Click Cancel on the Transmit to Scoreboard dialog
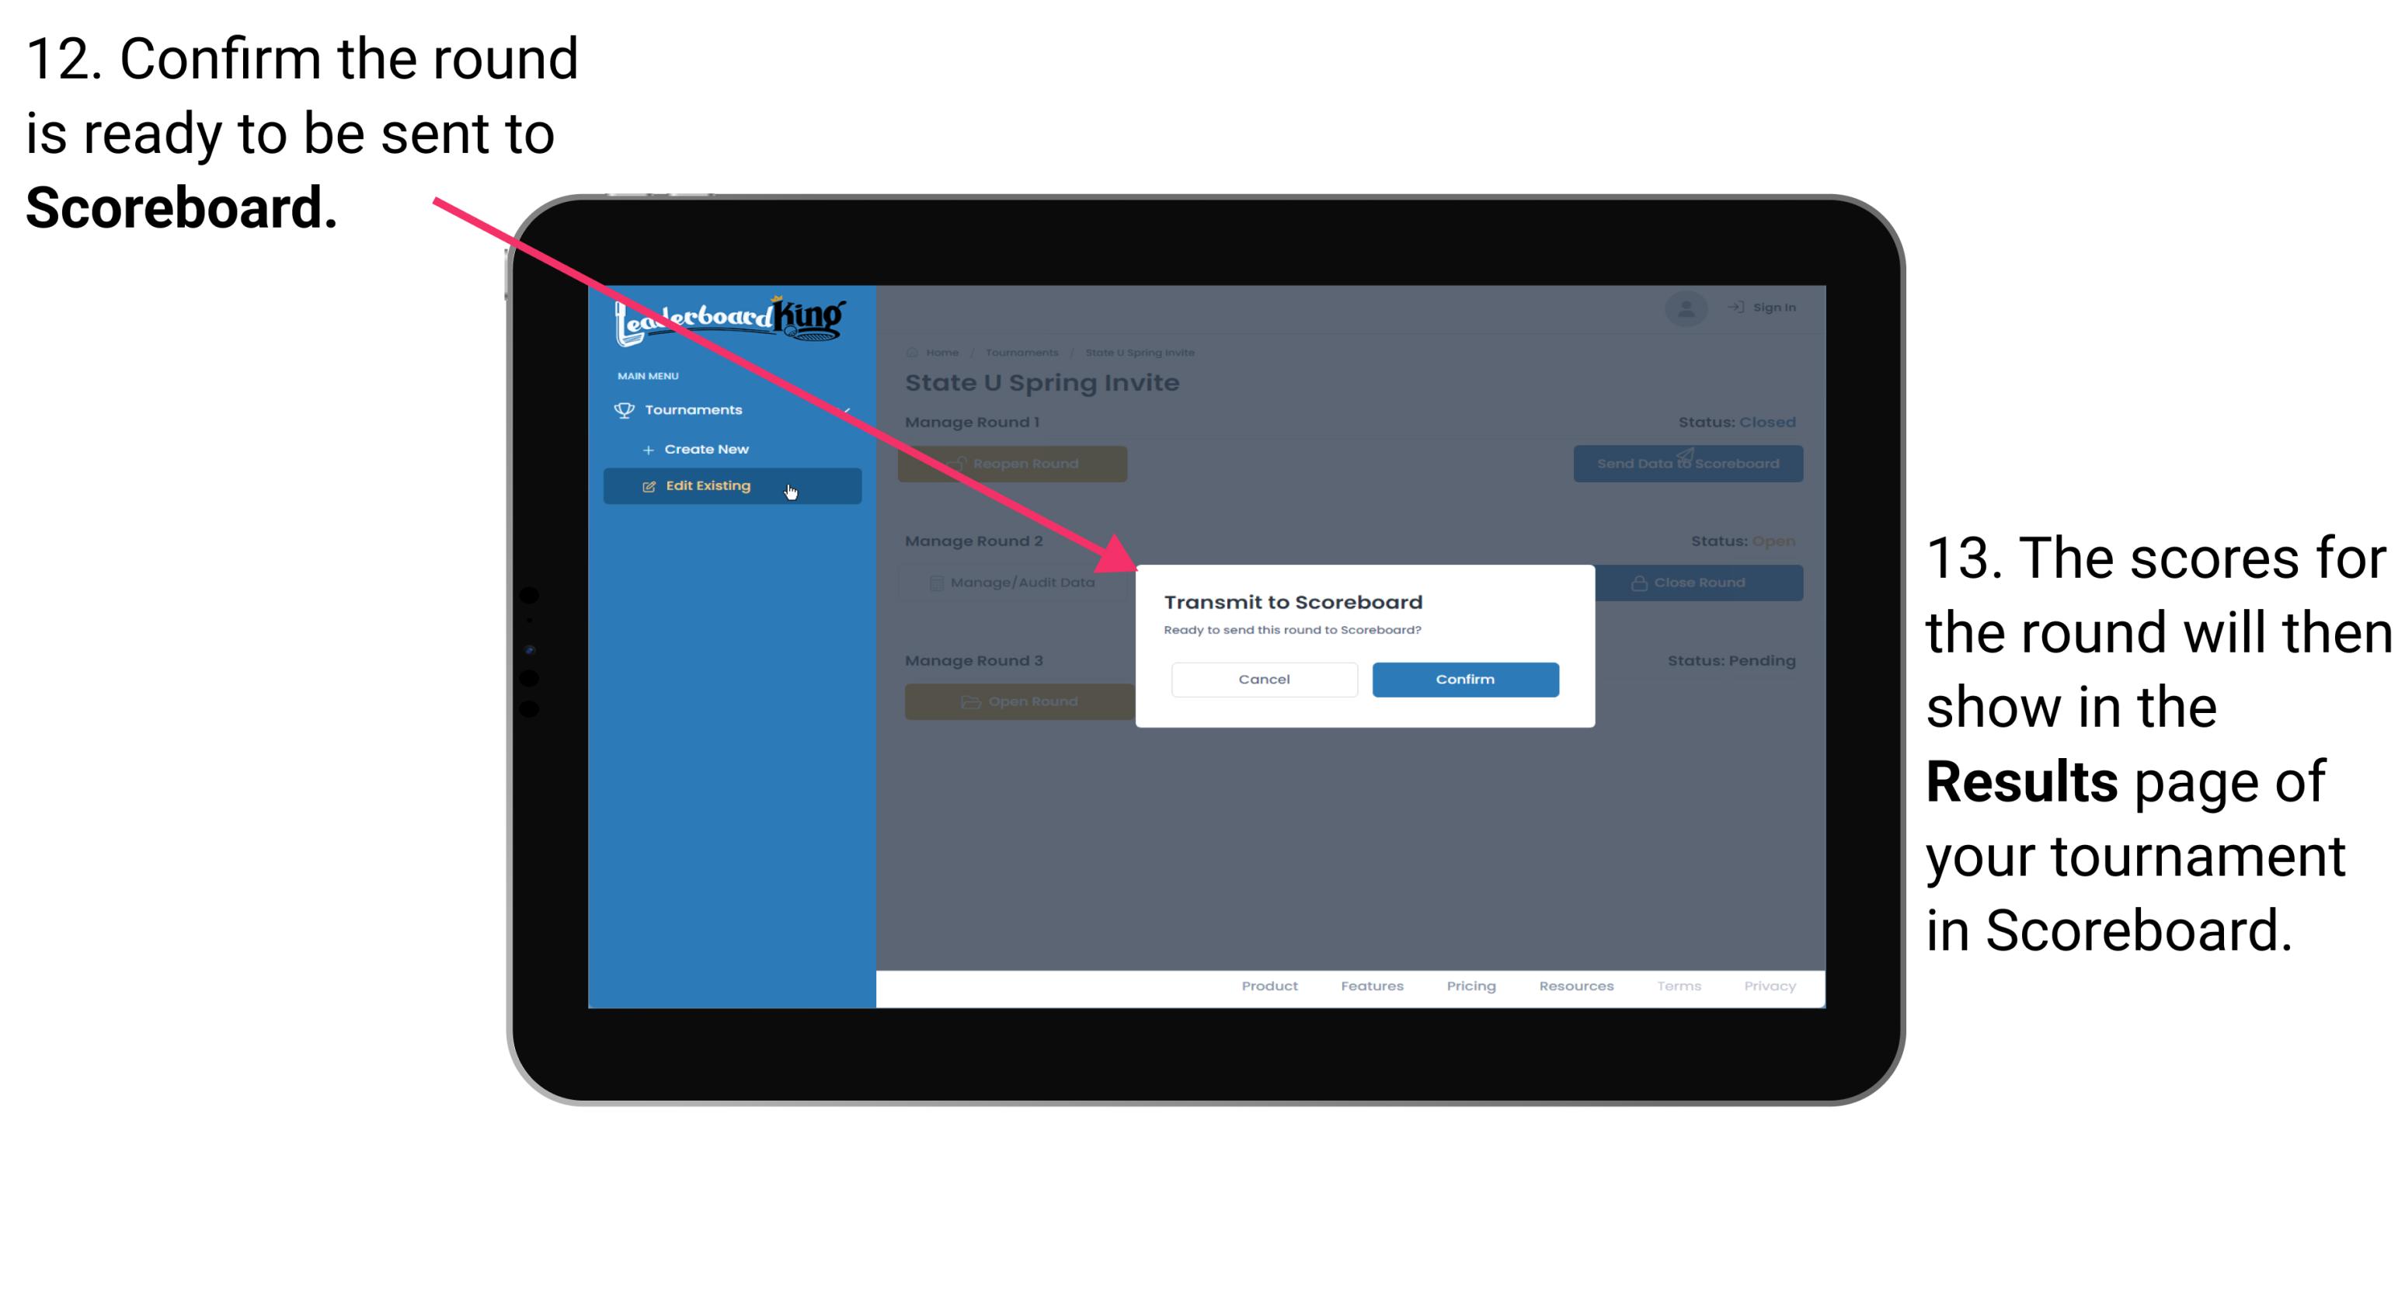2405x1294 pixels. (x=1262, y=679)
